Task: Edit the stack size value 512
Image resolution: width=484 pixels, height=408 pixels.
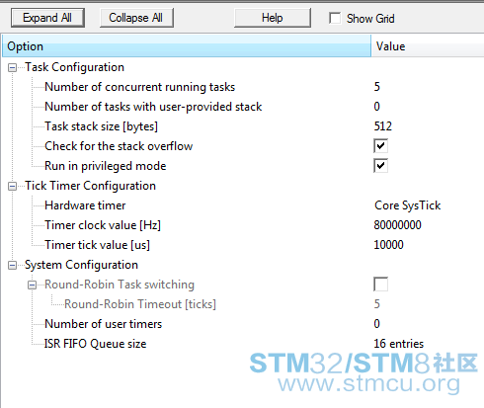Action: [x=383, y=126]
